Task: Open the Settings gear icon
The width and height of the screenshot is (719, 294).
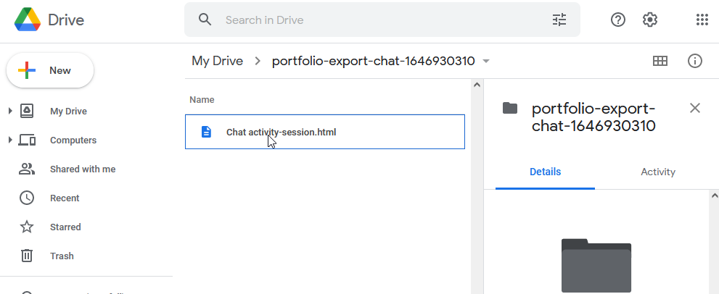Action: (650, 20)
